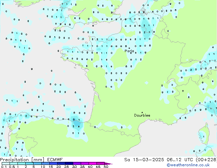217x168 pixels.
Task: Pick the 25 to 30 mm legend swatch
Action: coord(69,164)
